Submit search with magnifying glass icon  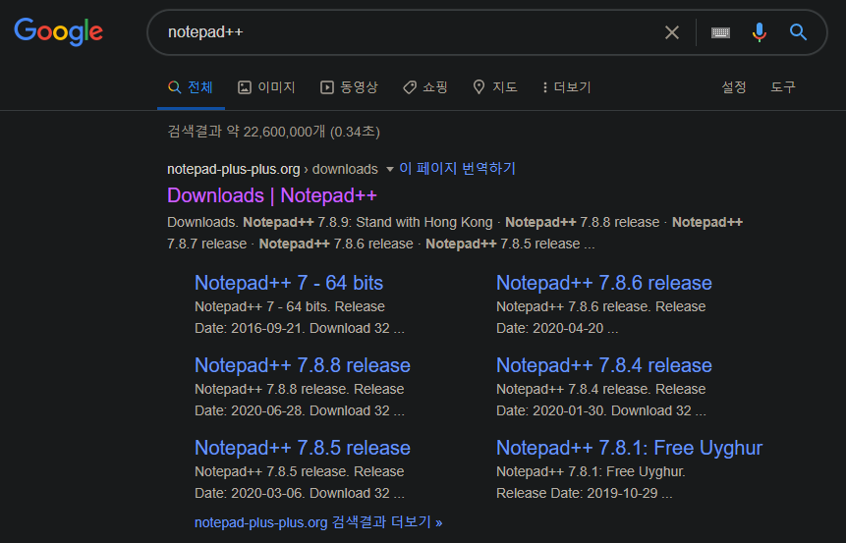[x=798, y=32]
